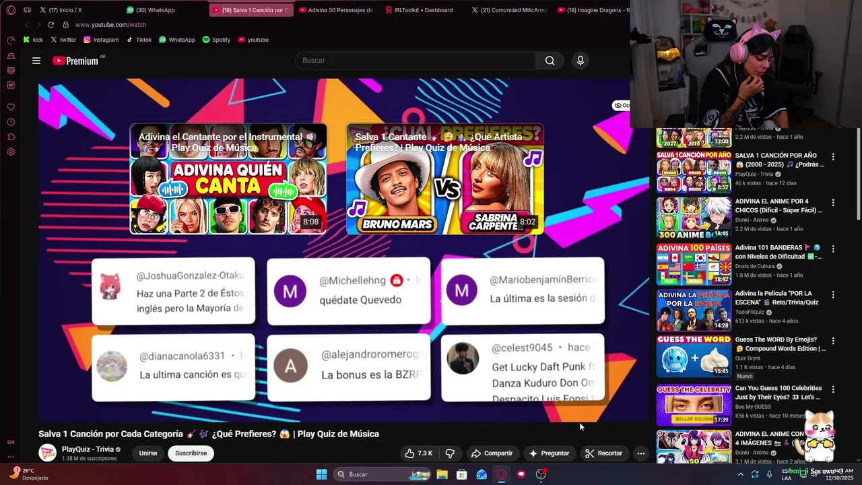862x485 pixels.
Task: Reload the page with refresh icon
Action: click(x=51, y=24)
